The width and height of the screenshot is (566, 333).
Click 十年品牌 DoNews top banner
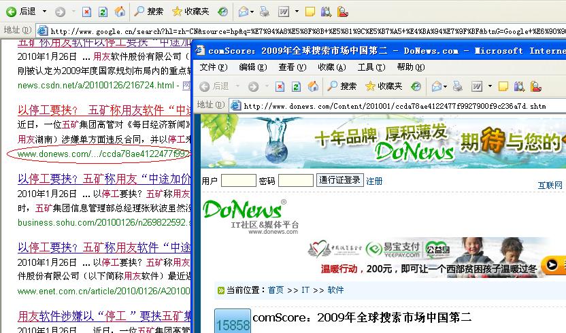coord(383,142)
